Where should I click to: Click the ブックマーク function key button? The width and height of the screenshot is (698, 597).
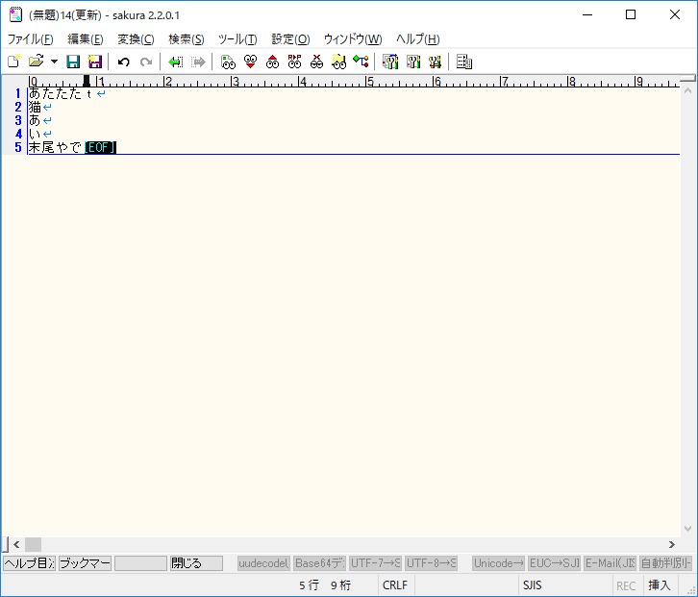(x=85, y=563)
